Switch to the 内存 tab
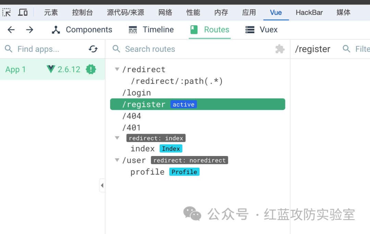This screenshot has width=370, height=234. tap(221, 12)
